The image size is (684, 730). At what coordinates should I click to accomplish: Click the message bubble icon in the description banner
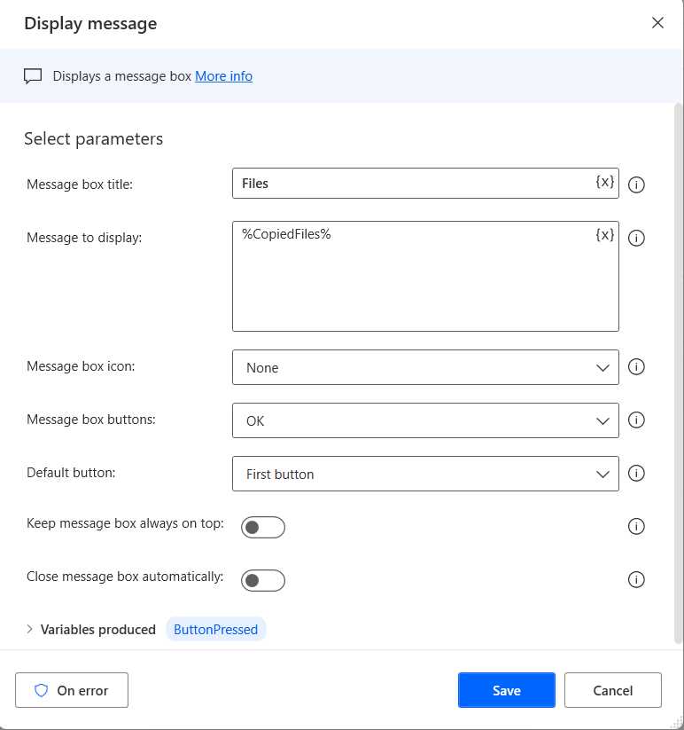point(33,75)
